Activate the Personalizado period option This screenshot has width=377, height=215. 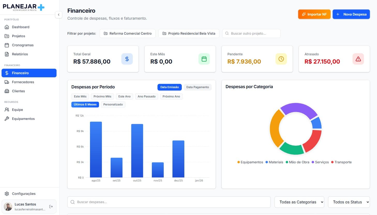113,104
